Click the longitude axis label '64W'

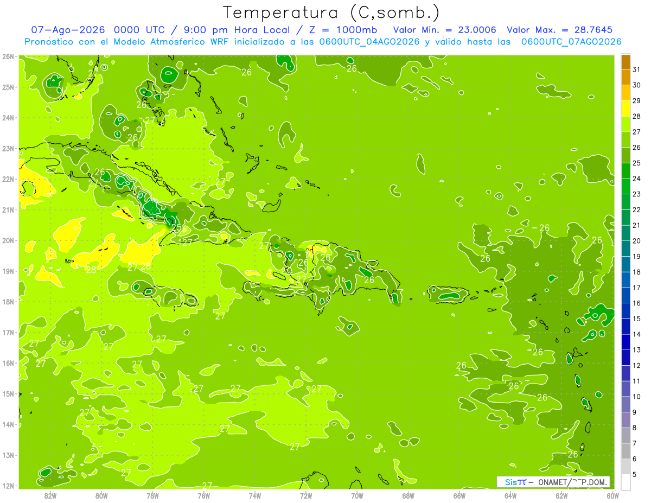[510, 495]
